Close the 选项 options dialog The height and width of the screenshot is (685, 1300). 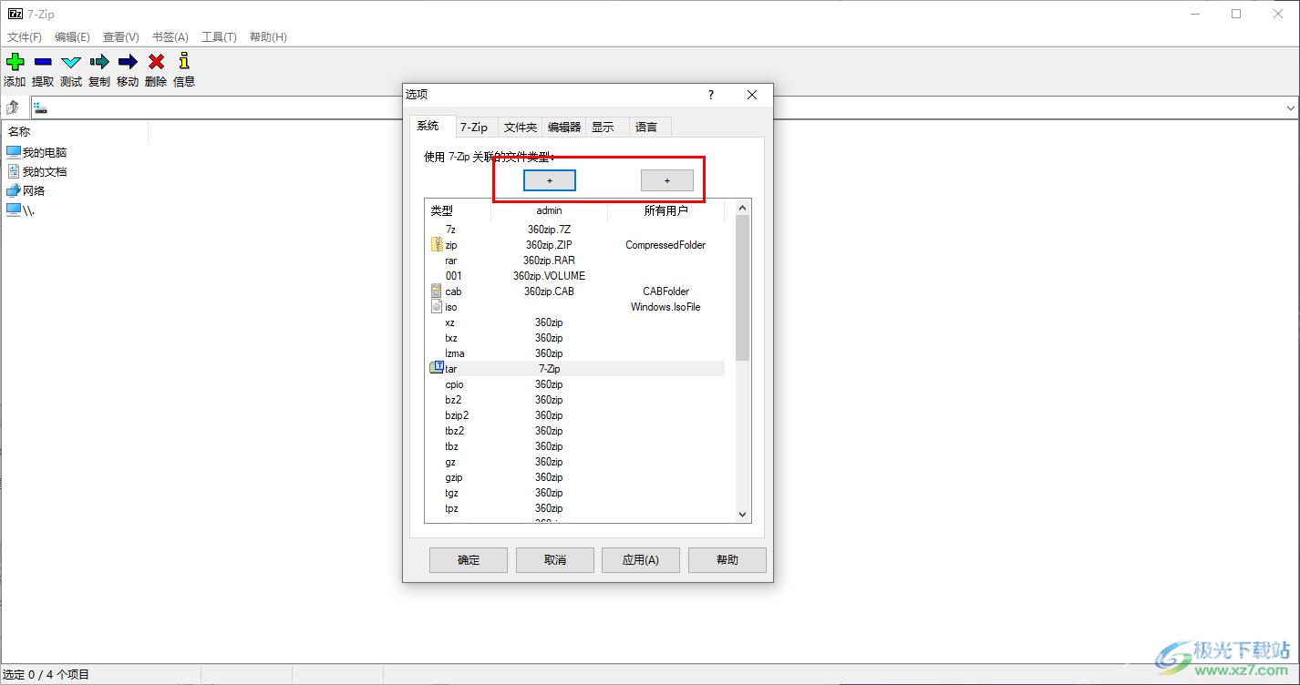click(752, 95)
